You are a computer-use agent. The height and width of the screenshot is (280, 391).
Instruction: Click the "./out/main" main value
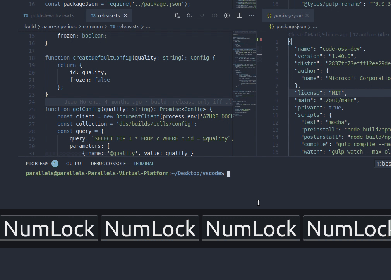click(x=338, y=100)
